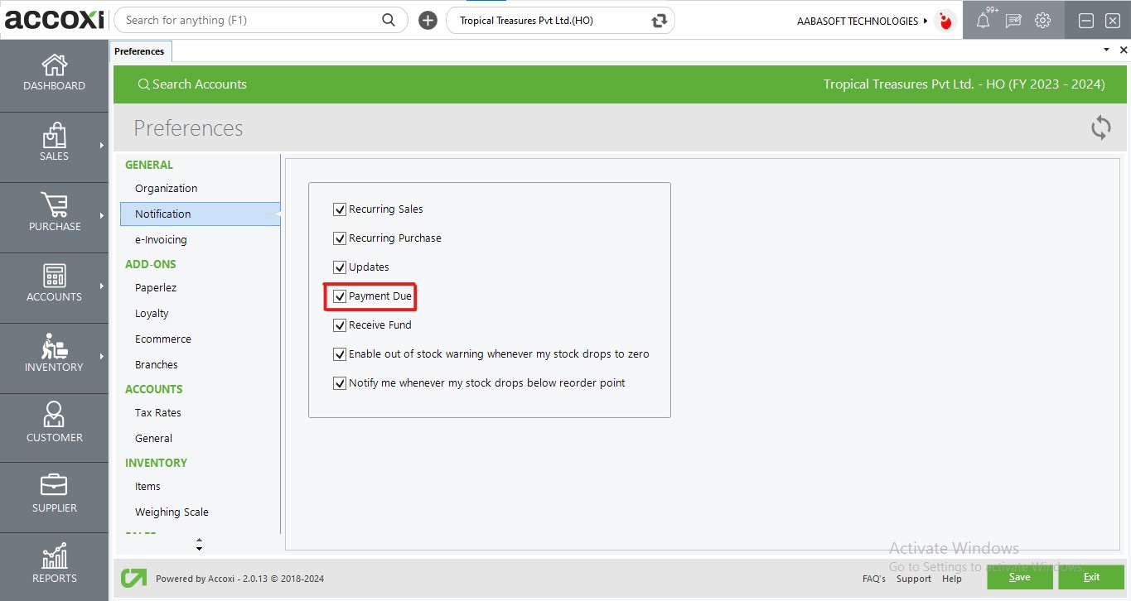Image resolution: width=1131 pixels, height=601 pixels.
Task: Toggle the Receive Fund checkbox
Action: tap(340, 325)
